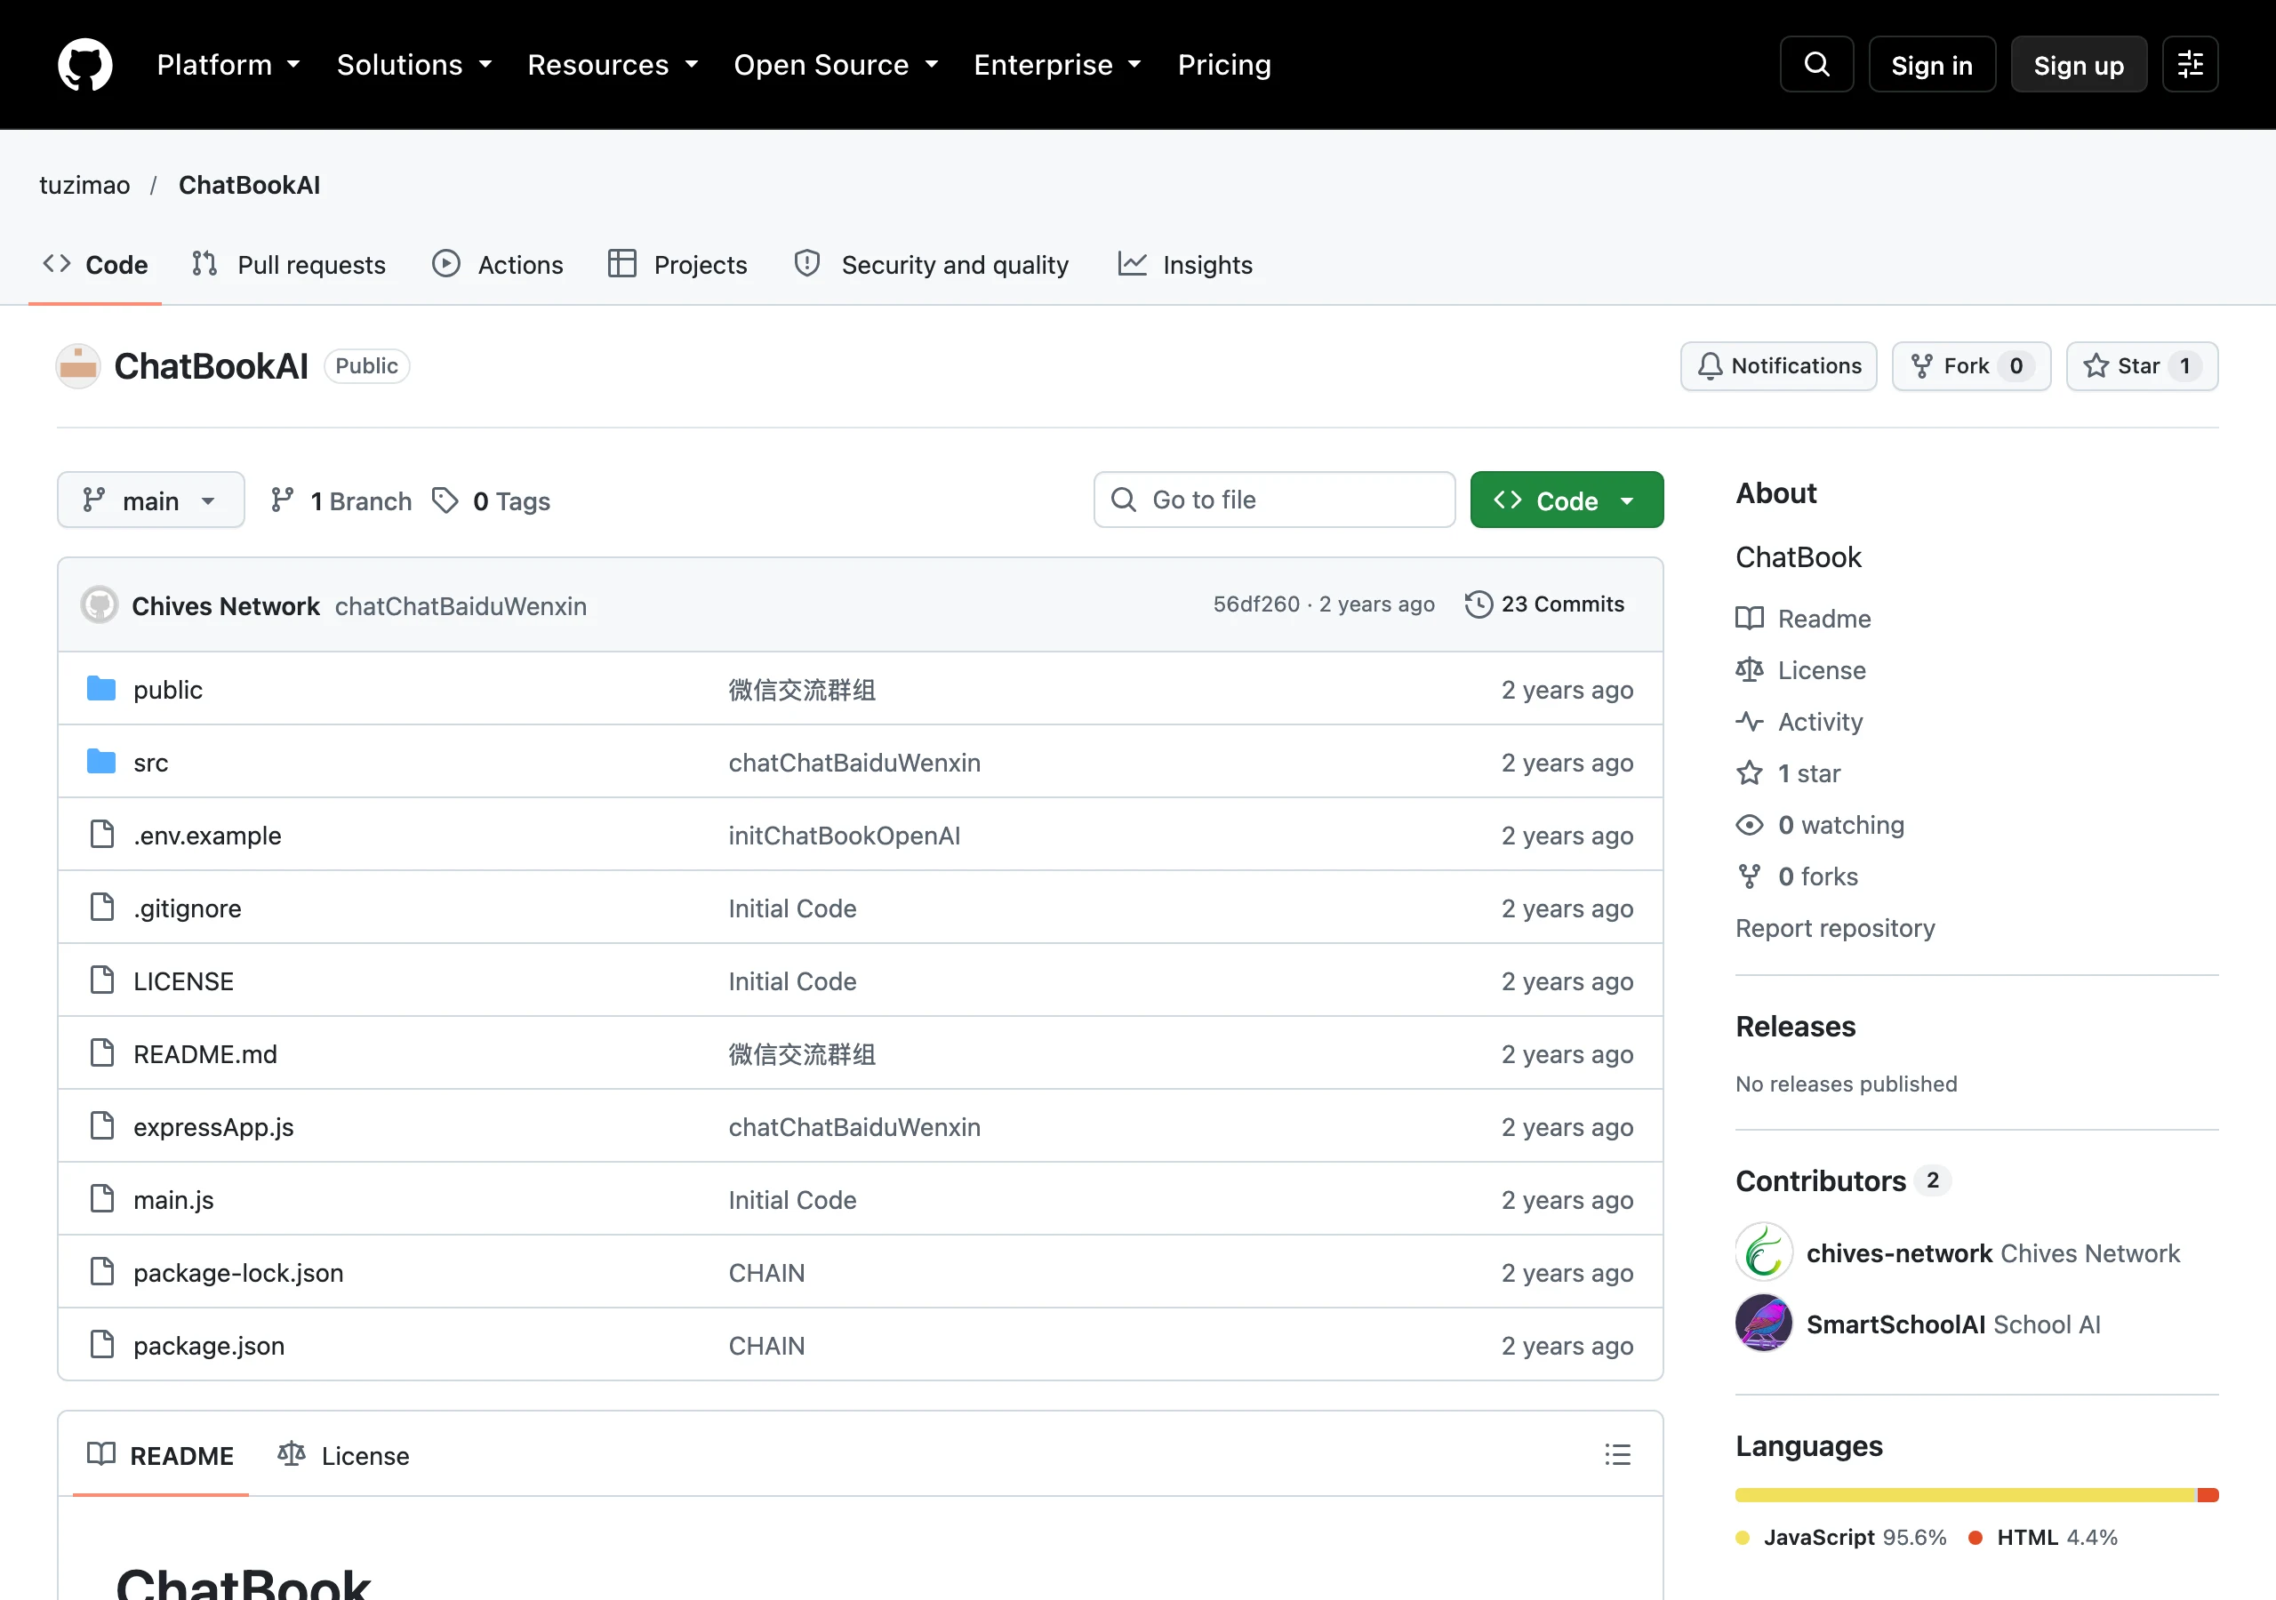Open the appearance settings sliders icon
This screenshot has width=2276, height=1600.
coord(2190,64)
